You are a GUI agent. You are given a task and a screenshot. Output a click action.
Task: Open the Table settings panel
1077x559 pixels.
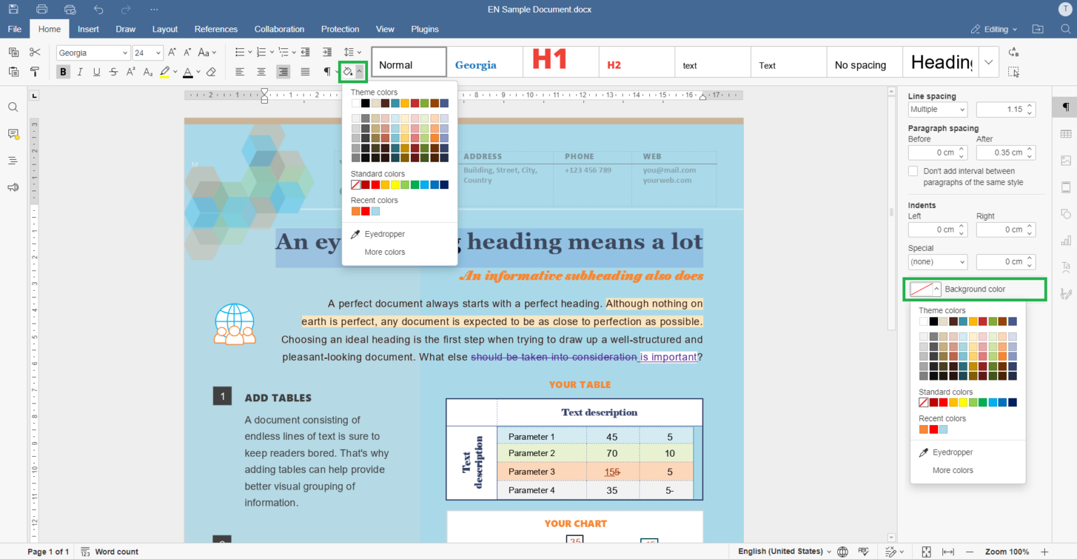1066,133
